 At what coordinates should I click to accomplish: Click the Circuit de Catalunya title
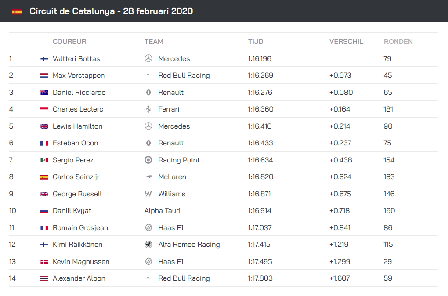[x=111, y=11]
